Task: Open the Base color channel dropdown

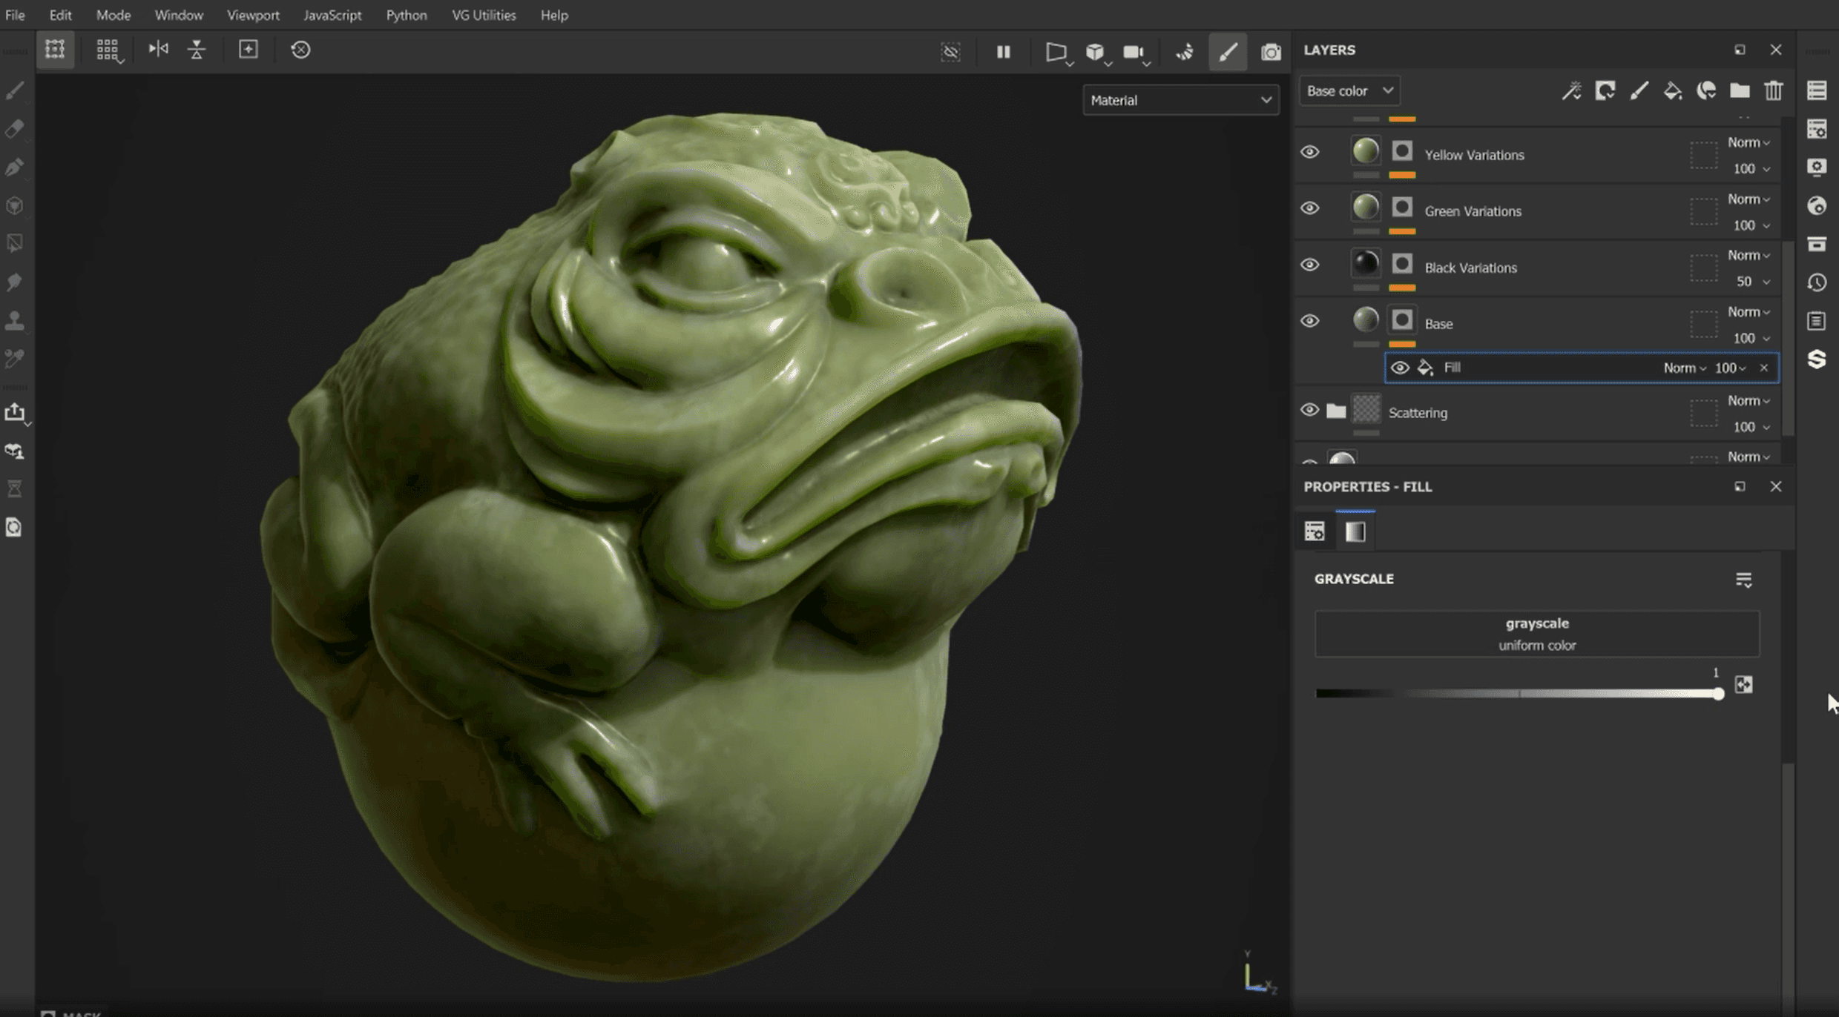Action: [1349, 91]
